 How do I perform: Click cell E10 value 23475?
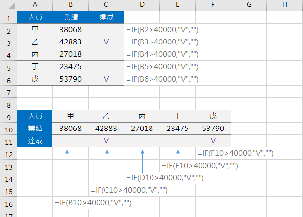click(177, 128)
